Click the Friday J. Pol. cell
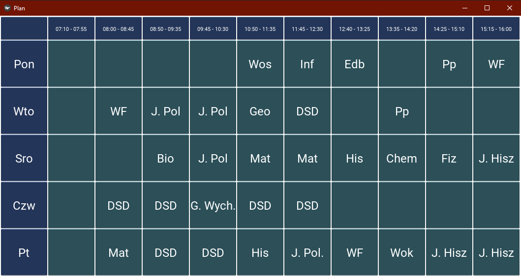This screenshot has width=521, height=276. 307,252
